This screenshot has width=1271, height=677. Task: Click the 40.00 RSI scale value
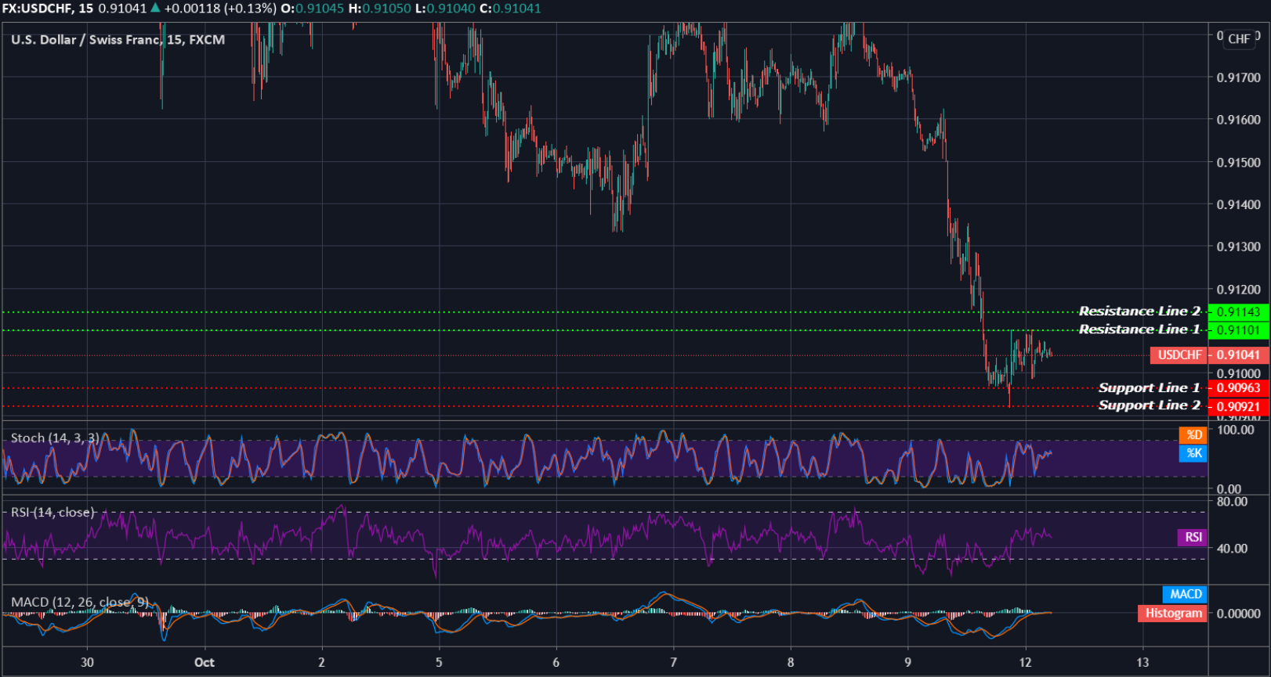click(1232, 549)
